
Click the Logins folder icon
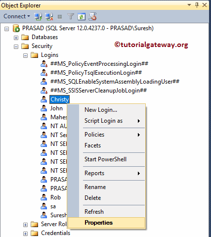pos(35,55)
